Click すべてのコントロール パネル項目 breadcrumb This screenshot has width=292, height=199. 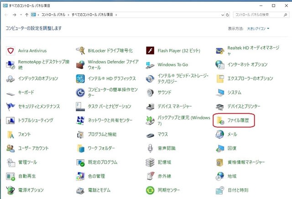tap(92, 15)
